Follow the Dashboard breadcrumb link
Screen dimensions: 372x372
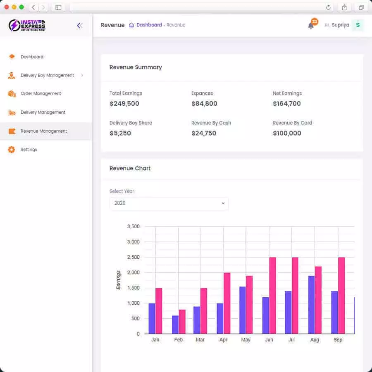(x=149, y=25)
